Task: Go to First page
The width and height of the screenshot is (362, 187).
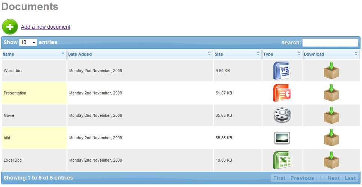Action: tap(279, 178)
